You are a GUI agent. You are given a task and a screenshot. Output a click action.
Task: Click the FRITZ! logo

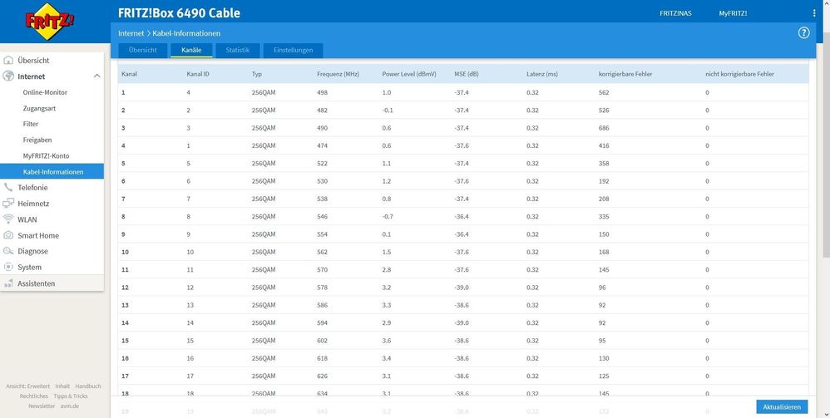pos(50,22)
